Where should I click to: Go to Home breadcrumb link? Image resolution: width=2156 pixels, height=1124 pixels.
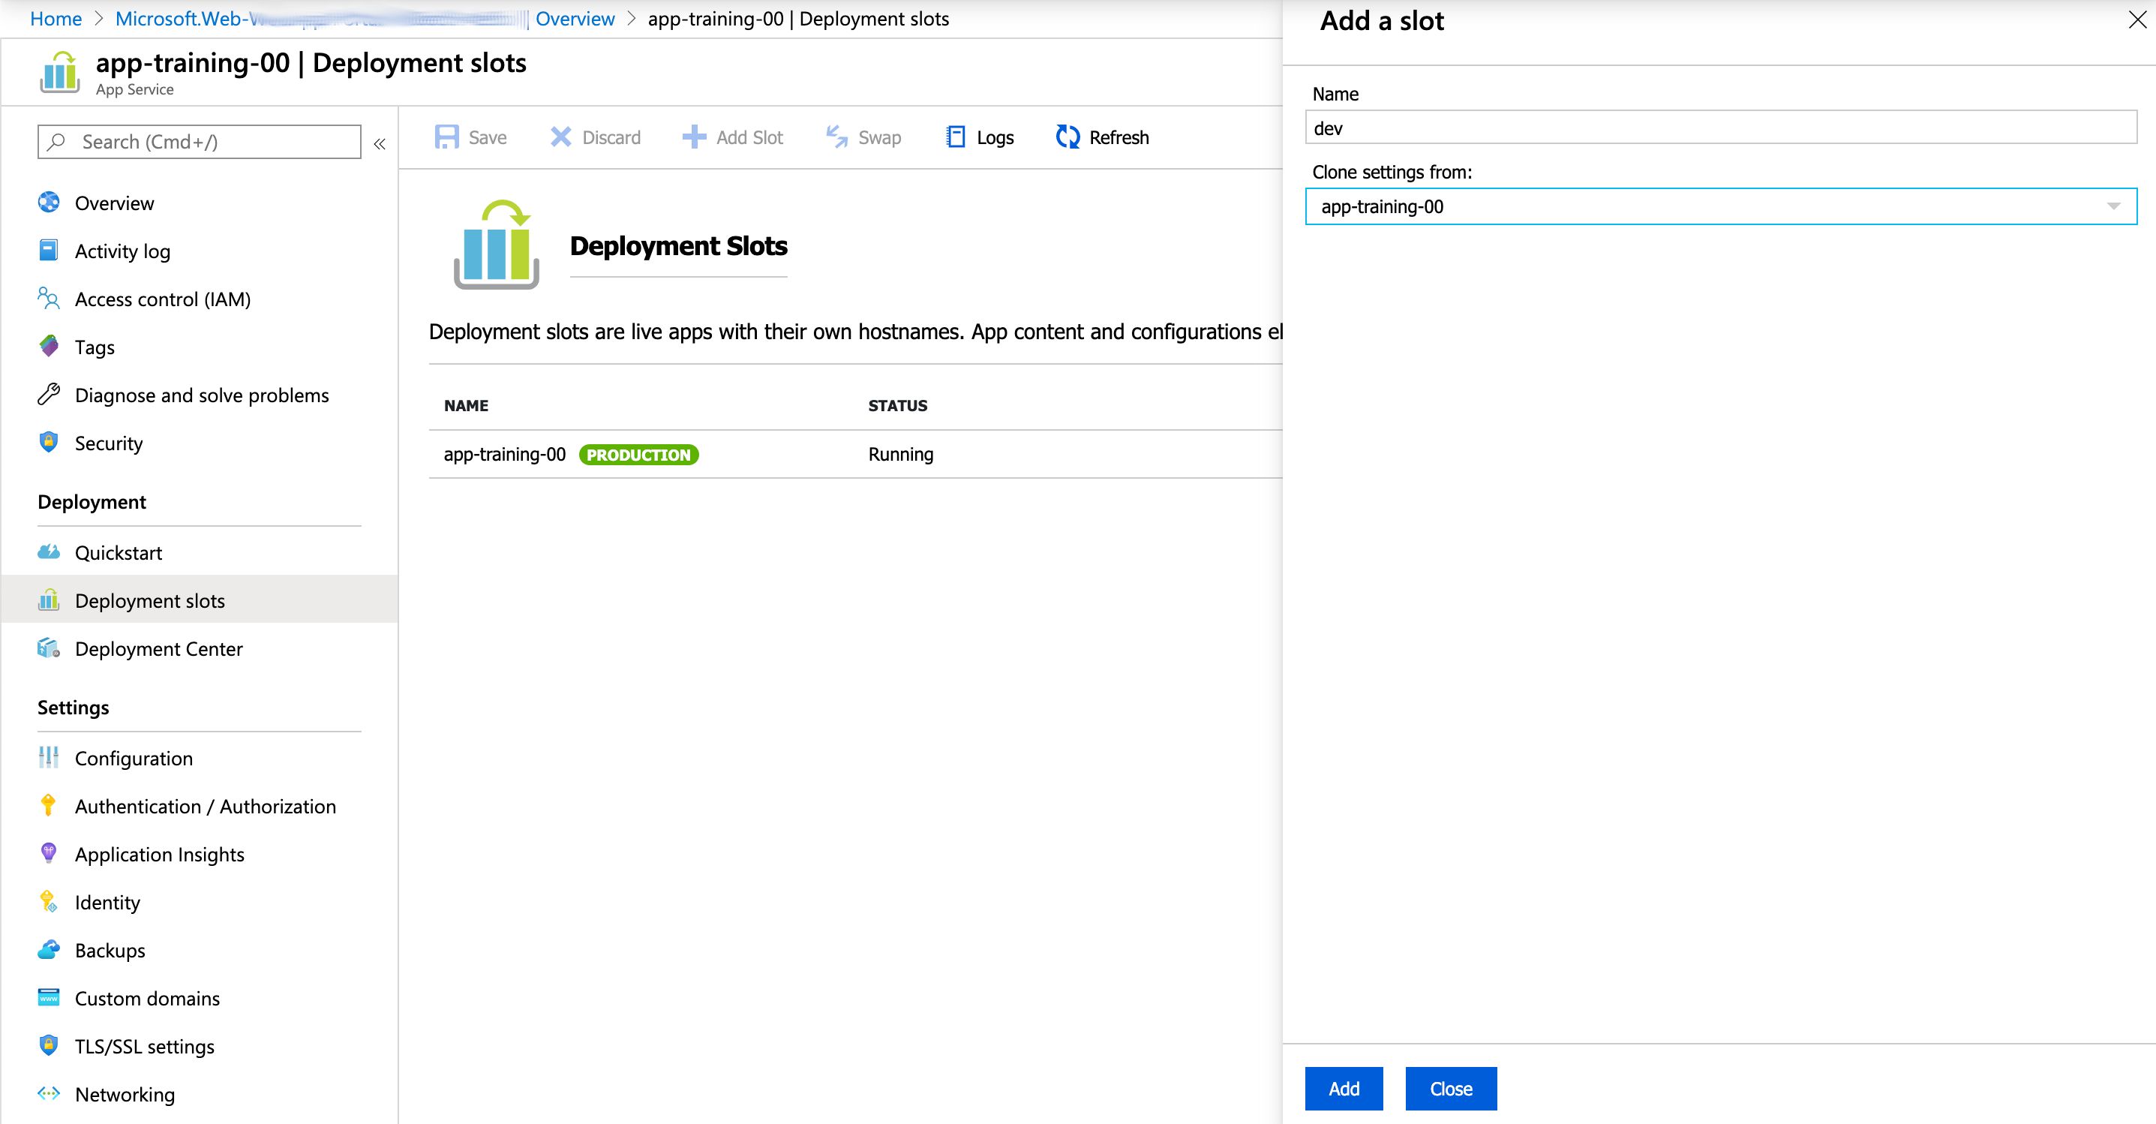[x=56, y=19]
